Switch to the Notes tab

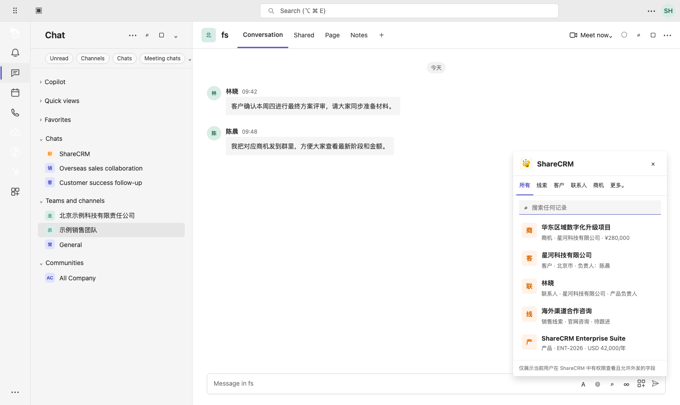click(x=359, y=35)
